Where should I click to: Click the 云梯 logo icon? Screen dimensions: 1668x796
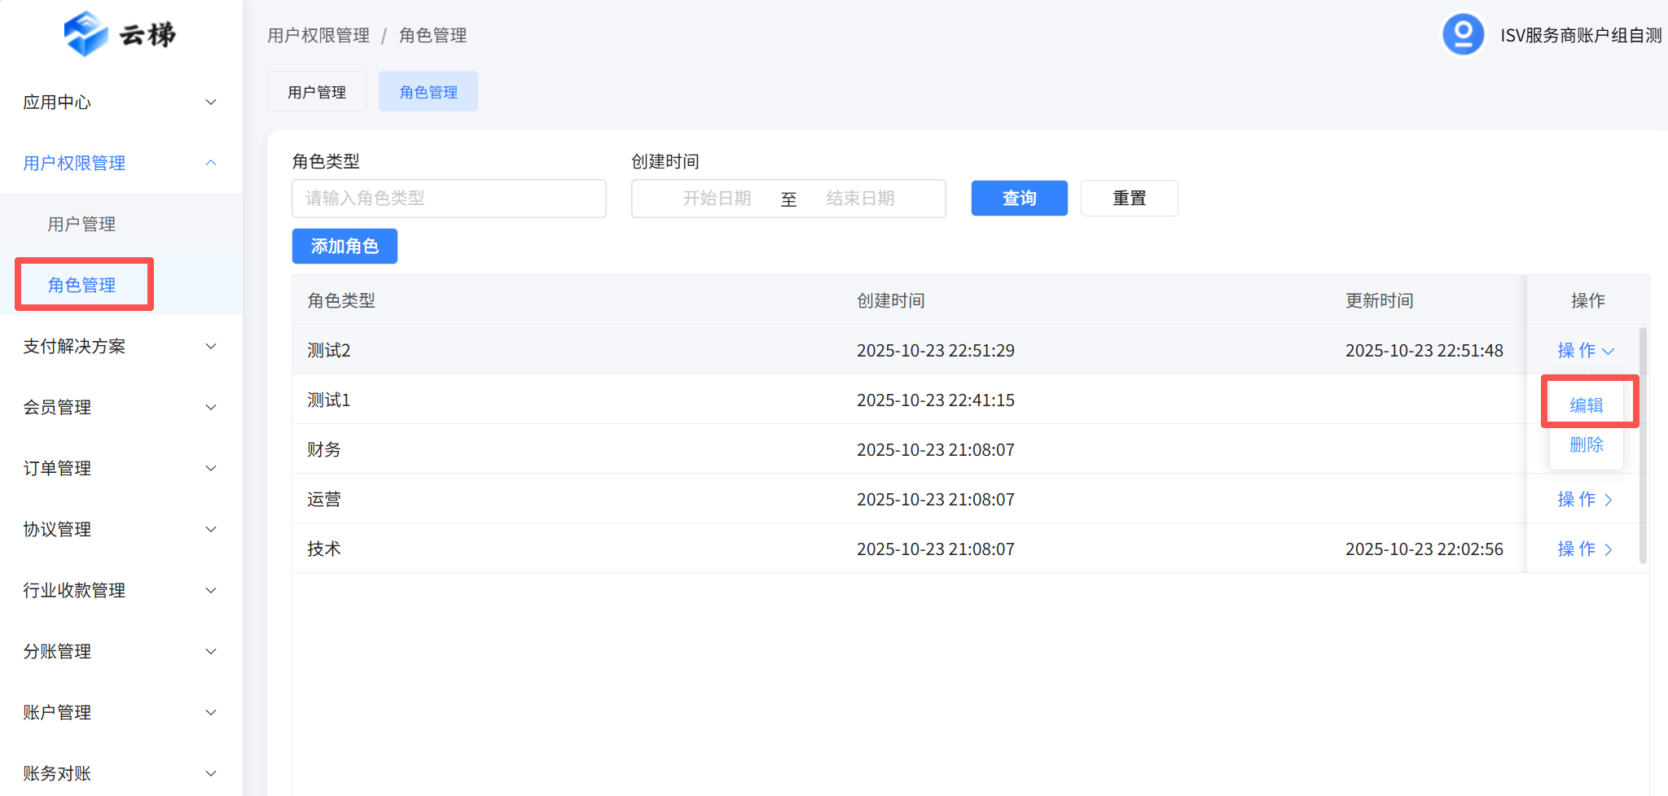pos(86,34)
